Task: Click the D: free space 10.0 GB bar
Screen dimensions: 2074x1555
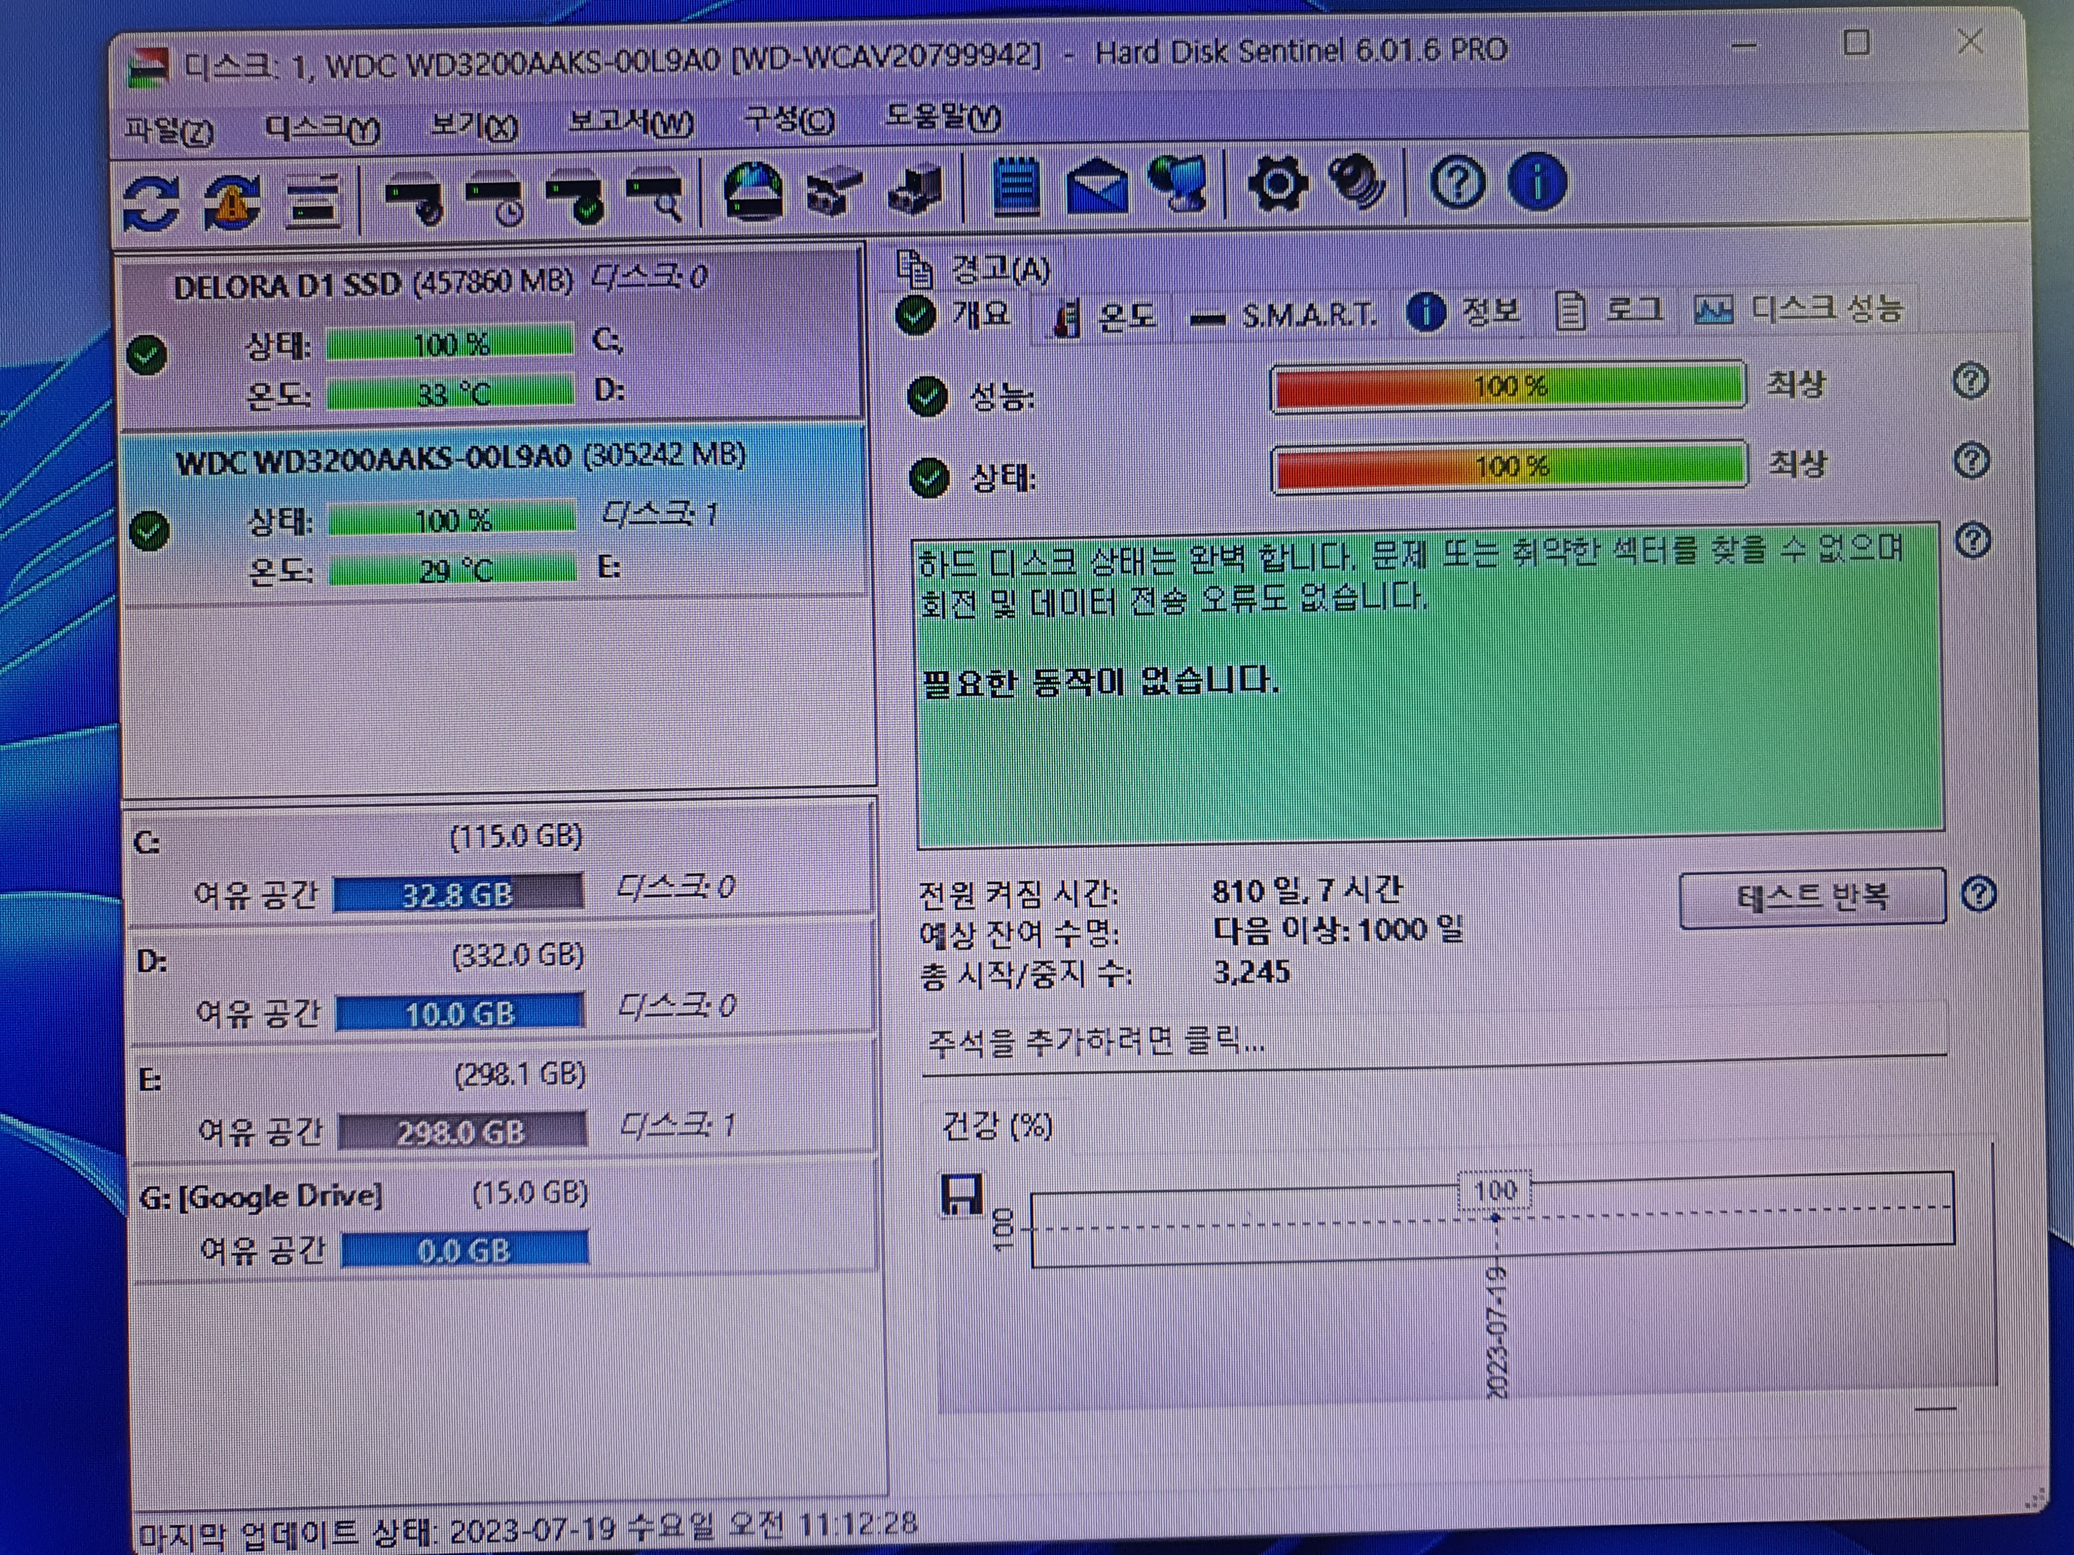Action: click(x=459, y=1012)
